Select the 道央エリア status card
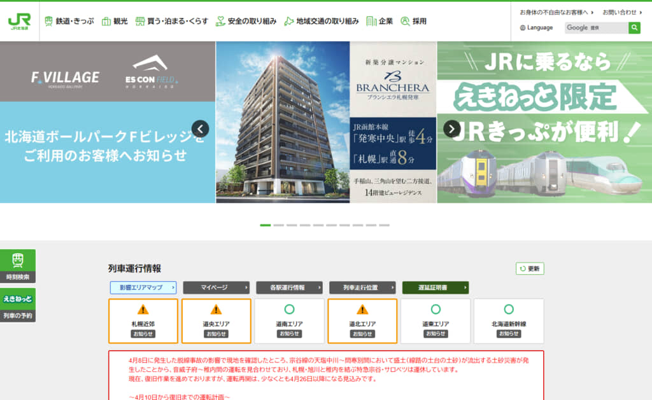 tap(216, 321)
